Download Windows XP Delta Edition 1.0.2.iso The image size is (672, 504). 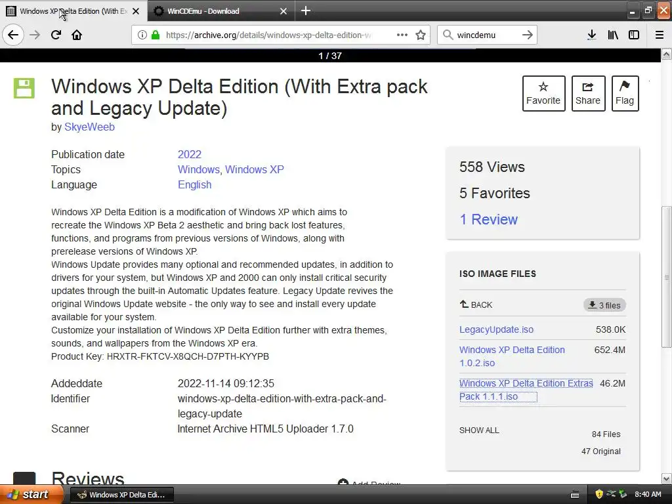(512, 356)
